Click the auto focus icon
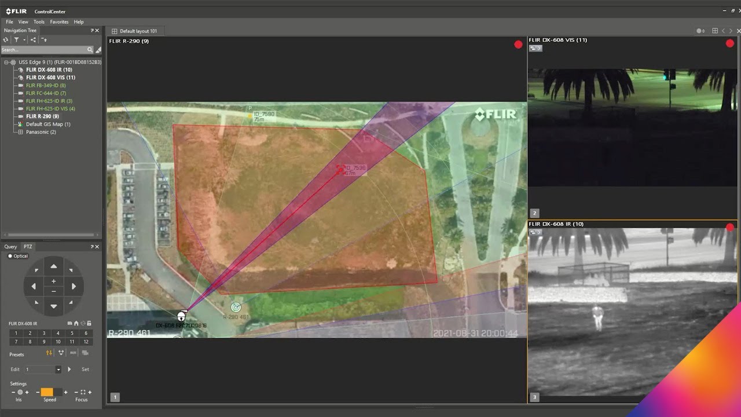This screenshot has width=741, height=417. pyautogui.click(x=83, y=392)
